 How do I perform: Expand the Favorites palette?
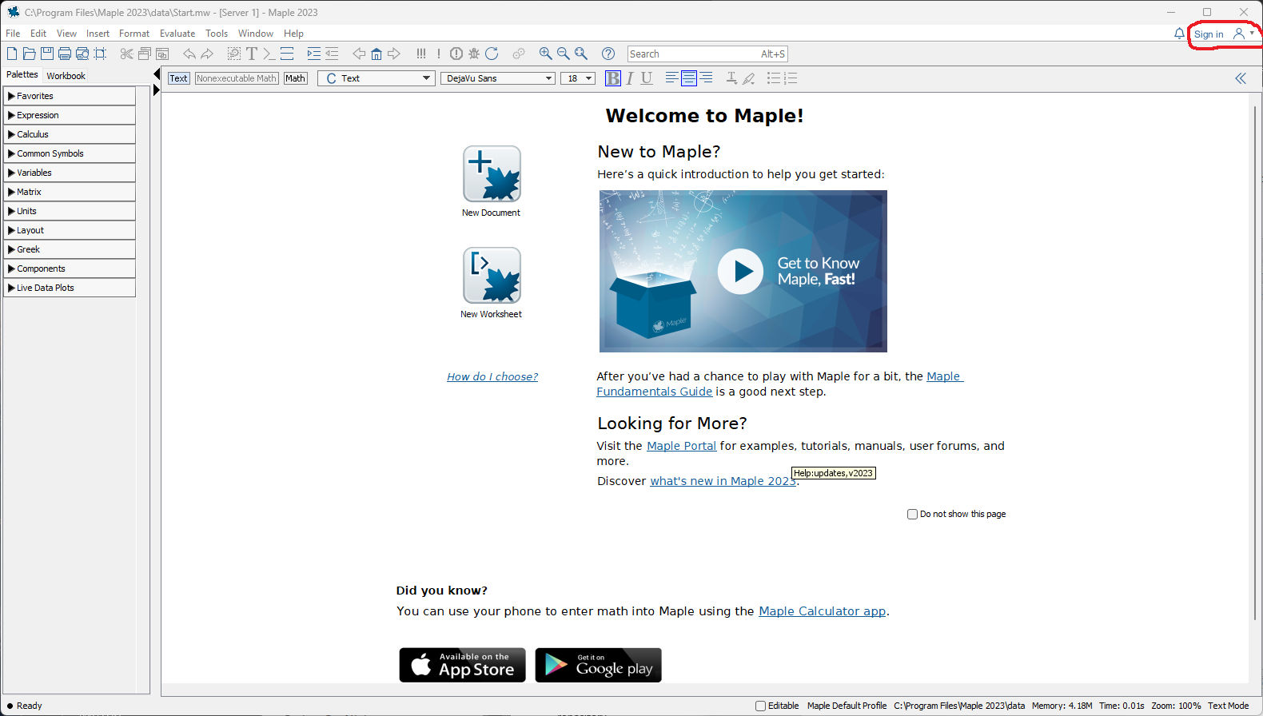coord(70,96)
